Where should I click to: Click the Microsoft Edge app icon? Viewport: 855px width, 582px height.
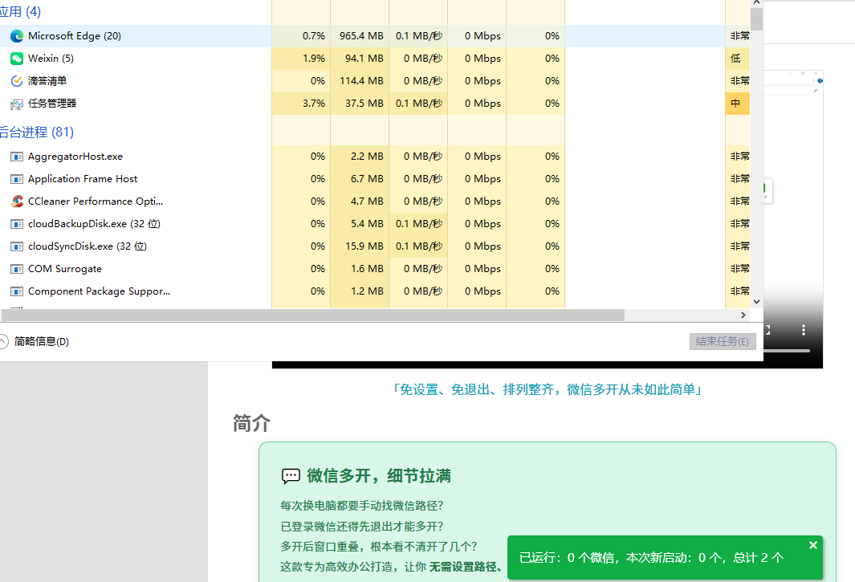(17, 36)
